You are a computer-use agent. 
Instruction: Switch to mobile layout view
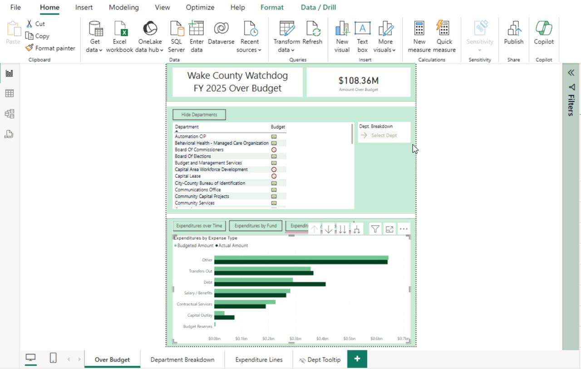[x=53, y=358]
